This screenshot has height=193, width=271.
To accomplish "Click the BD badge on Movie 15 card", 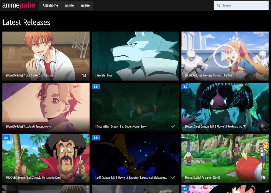I will [x=185, y=87].
